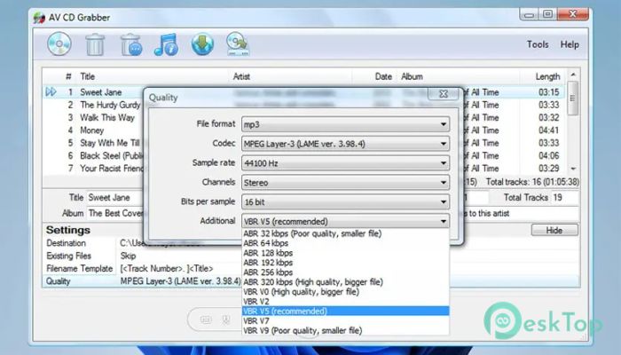Image resolution: width=621 pixels, height=355 pixels.
Task: Click track list scrollbar up arrow
Action: tap(573, 75)
